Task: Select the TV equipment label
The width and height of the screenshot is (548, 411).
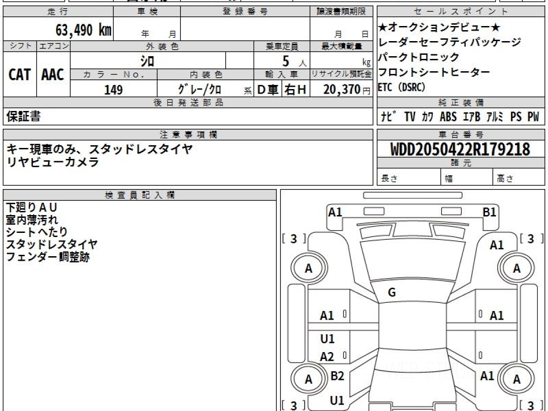Action: coord(410,117)
